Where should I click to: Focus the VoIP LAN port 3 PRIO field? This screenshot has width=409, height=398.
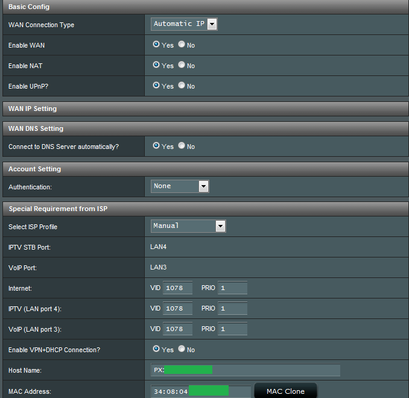click(x=232, y=329)
